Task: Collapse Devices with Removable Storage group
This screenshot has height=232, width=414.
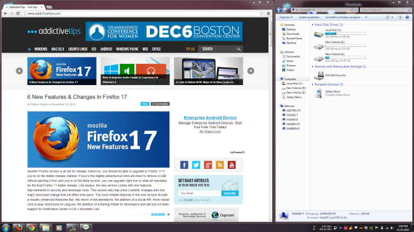Action: coord(312,67)
